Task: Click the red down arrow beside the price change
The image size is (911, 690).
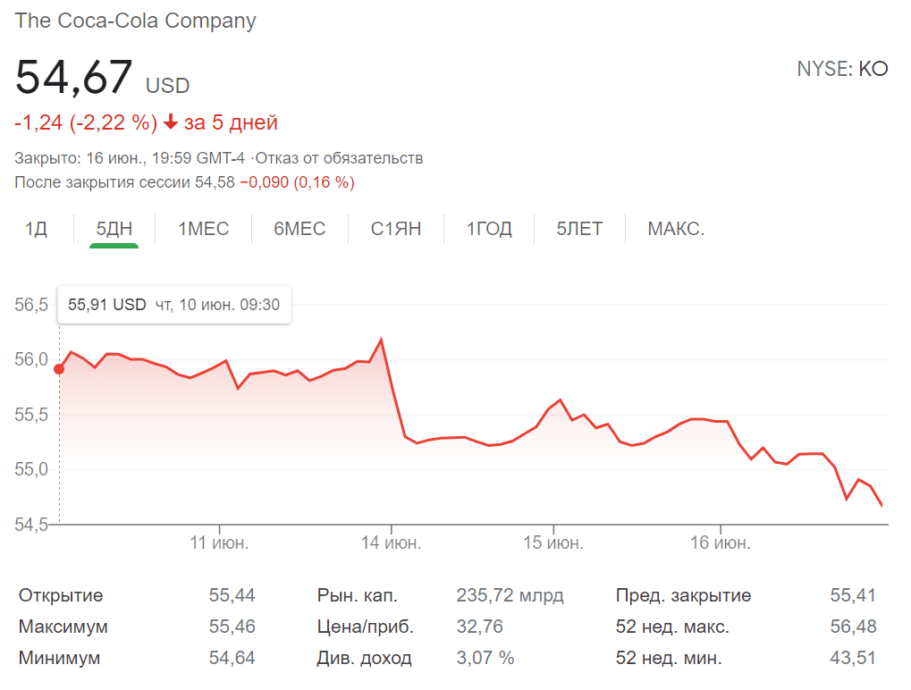Action: pos(171,122)
